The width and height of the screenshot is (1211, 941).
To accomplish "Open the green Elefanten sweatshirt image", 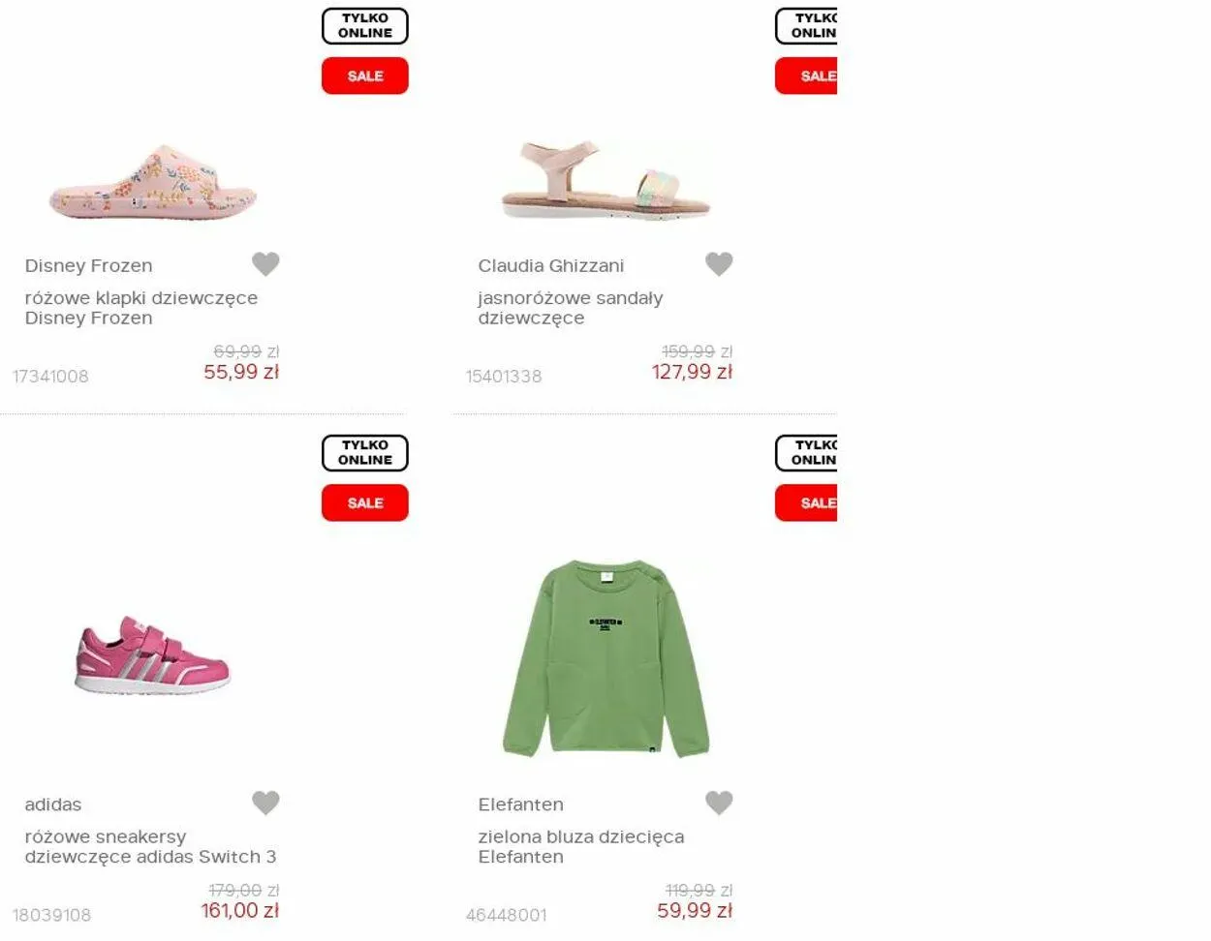I will tap(605, 658).
